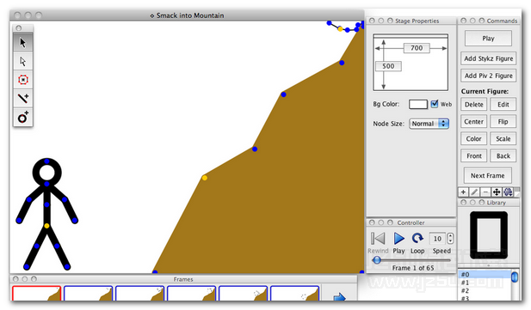Select the third frame thumbnail in Frames
This screenshot has height=310, width=531.
tap(140, 294)
